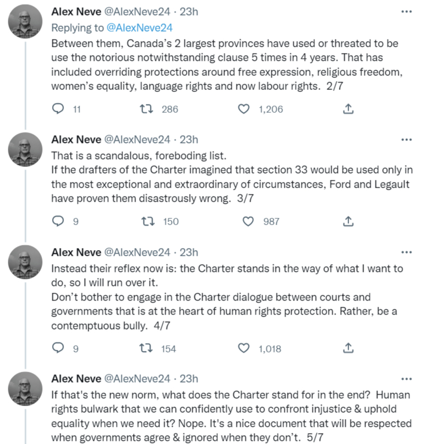Share the 4/7 tweet
The image size is (422, 444).
(x=348, y=348)
